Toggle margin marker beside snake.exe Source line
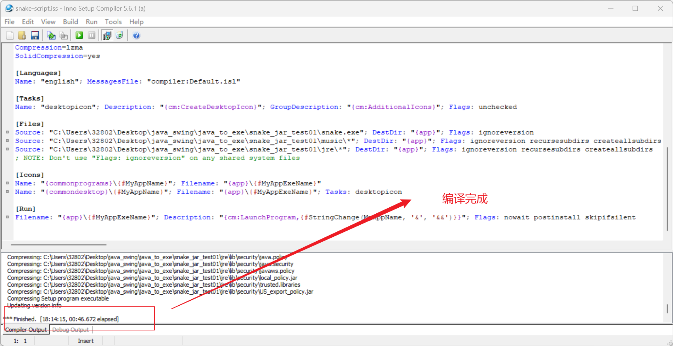This screenshot has height=346, width=673. (x=7, y=132)
